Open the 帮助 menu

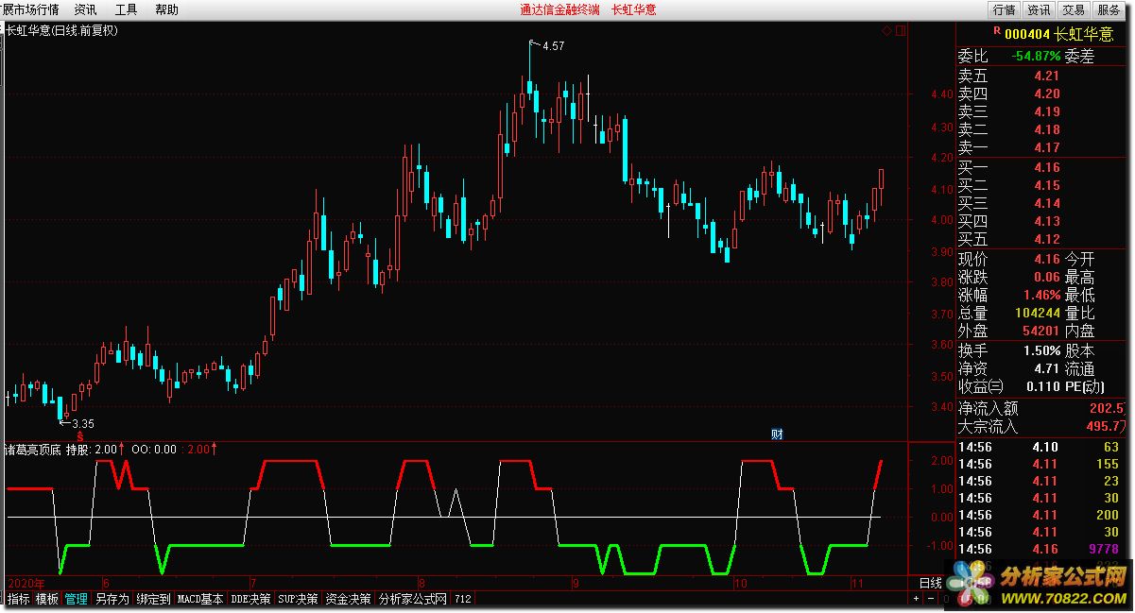[166, 9]
